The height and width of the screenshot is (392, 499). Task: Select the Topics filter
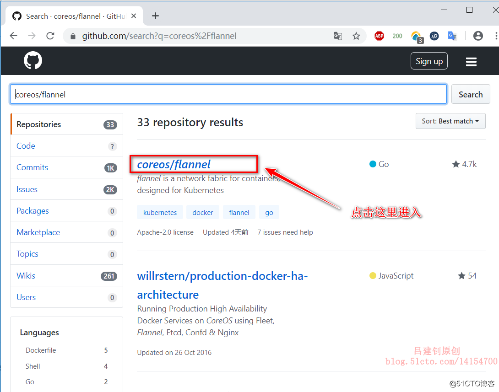coord(66,254)
